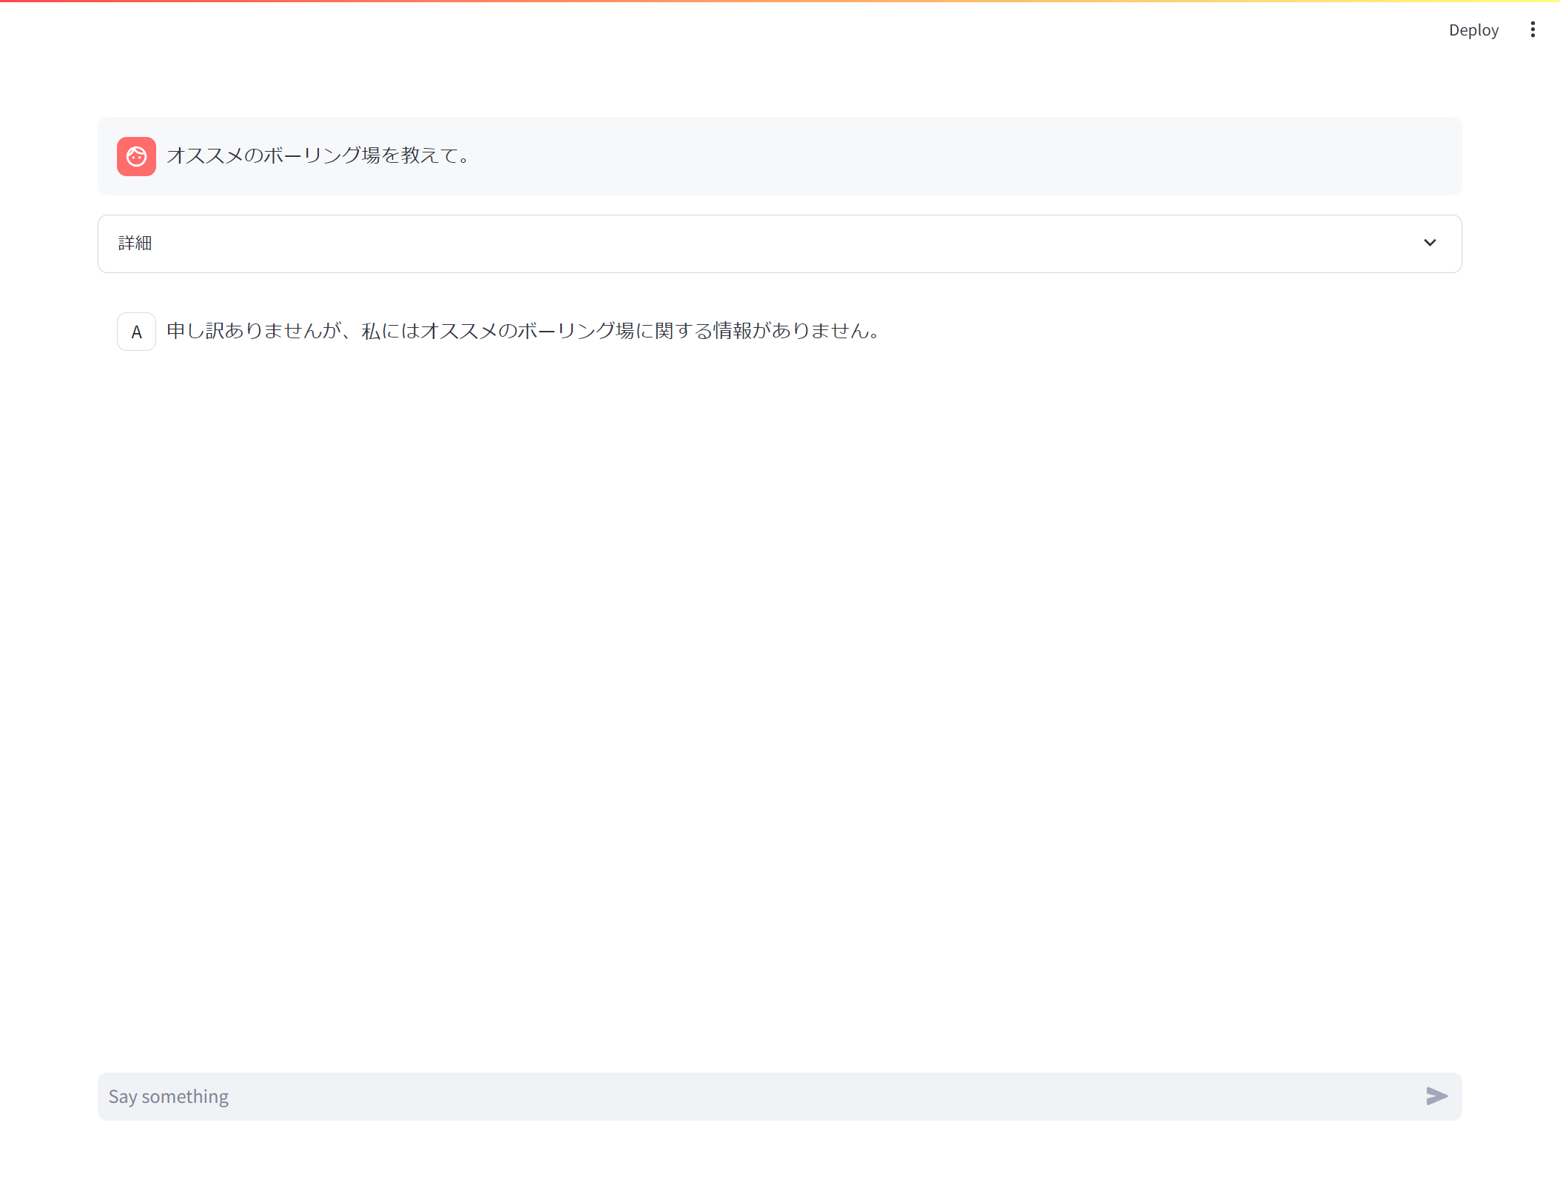Click the smiley face inside the user avatar

pos(136,156)
